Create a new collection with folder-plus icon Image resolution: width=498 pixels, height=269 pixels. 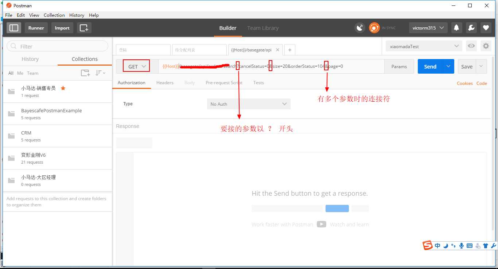tap(85, 73)
